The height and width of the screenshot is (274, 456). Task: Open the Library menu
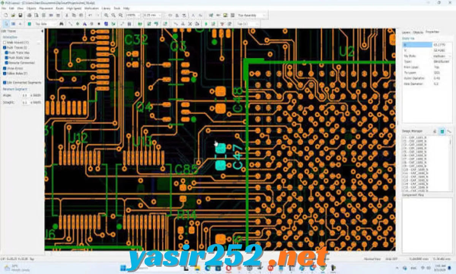pos(106,8)
